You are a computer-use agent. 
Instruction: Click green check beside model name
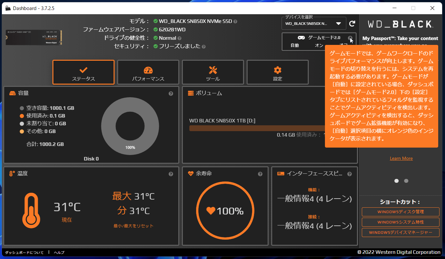pyautogui.click(x=156, y=21)
